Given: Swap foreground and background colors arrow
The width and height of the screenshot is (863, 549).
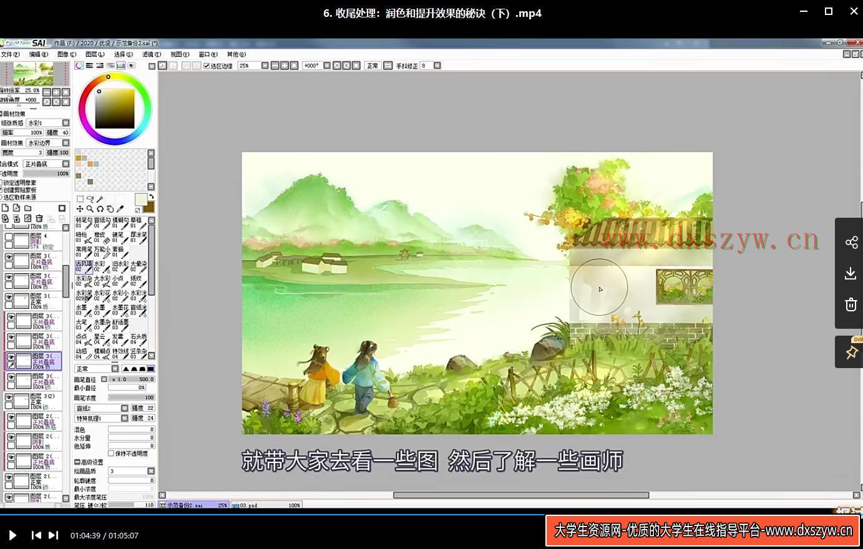Looking at the screenshot, I should [150, 197].
